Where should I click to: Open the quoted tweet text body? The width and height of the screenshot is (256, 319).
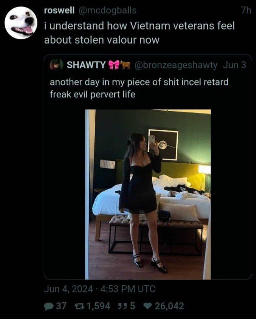pyautogui.click(x=139, y=88)
